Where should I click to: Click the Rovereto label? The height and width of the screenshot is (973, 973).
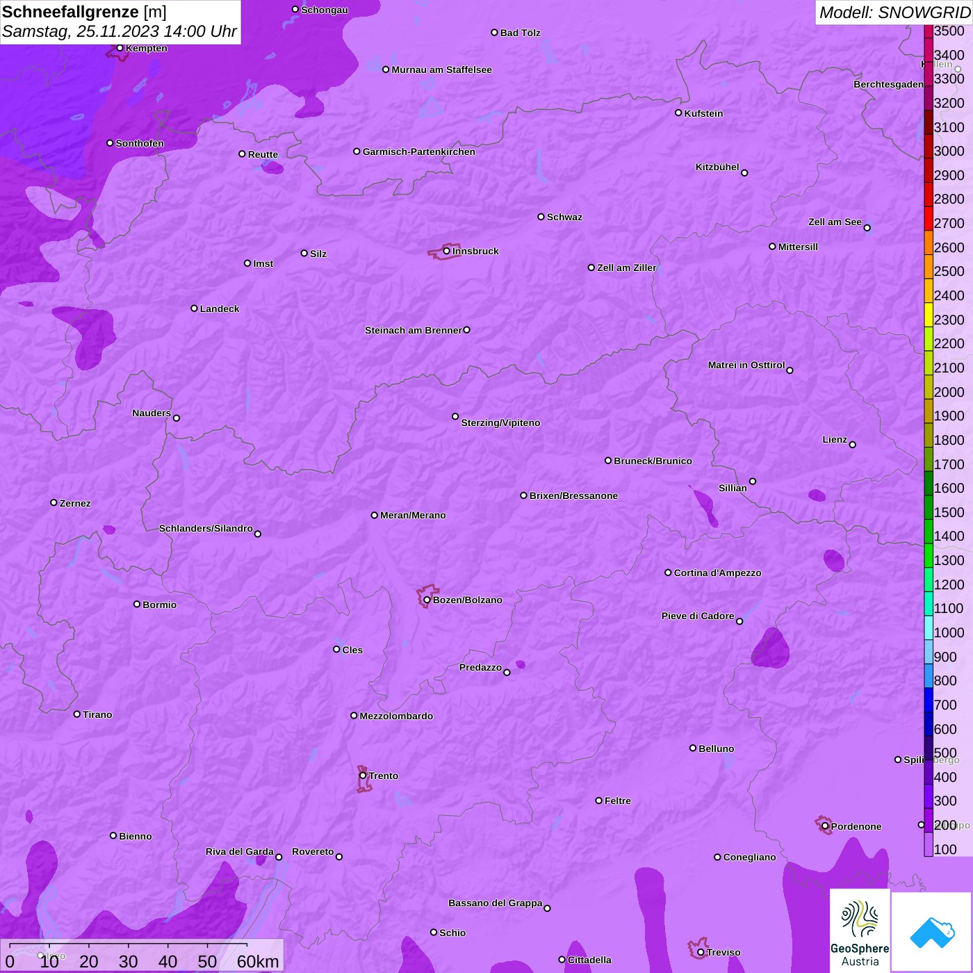click(313, 851)
